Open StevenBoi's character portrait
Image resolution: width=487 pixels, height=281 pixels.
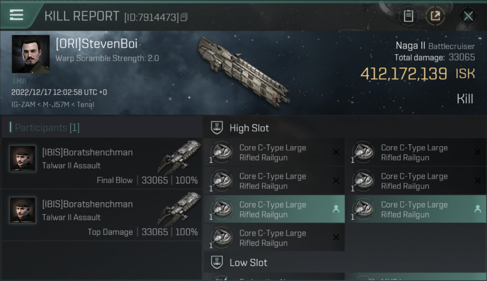coord(31,54)
